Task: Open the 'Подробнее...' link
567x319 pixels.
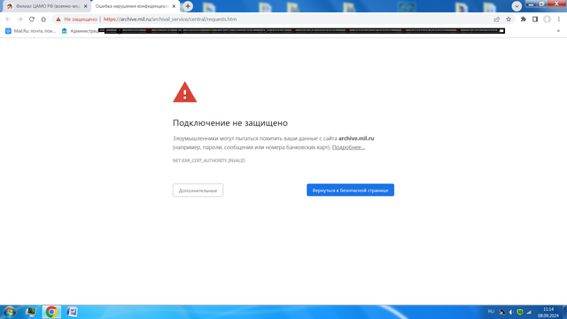Action: pos(348,147)
